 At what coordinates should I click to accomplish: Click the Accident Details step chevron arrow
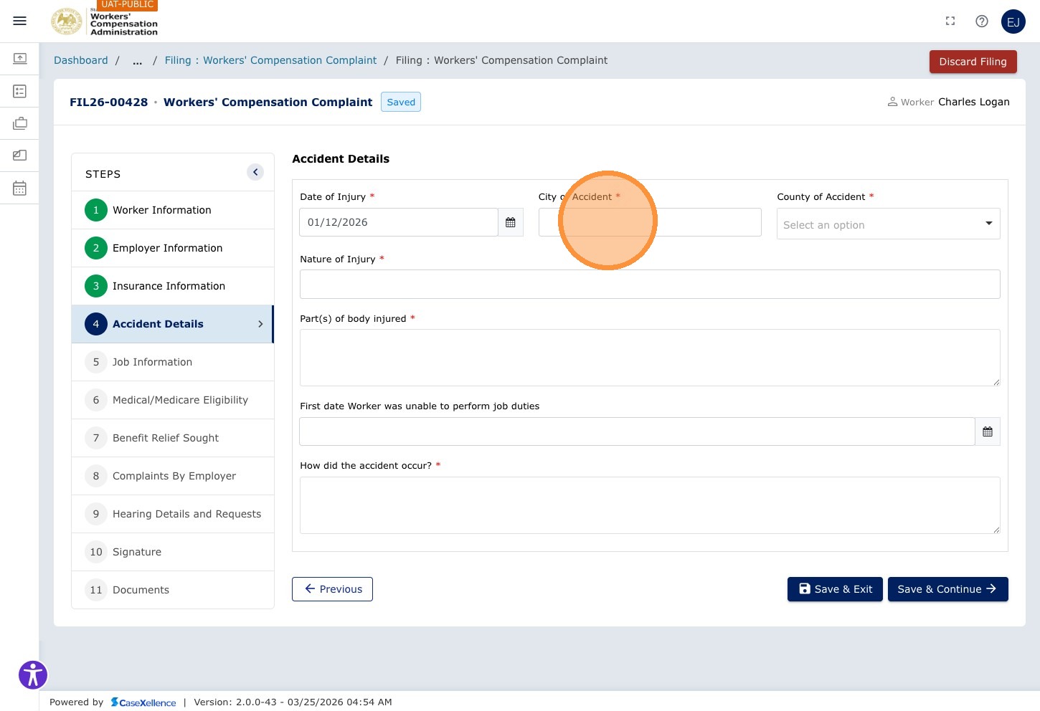(x=260, y=324)
